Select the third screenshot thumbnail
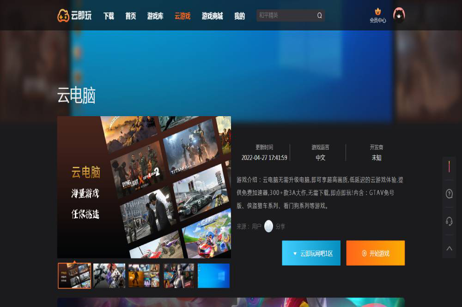The width and height of the screenshot is (462, 307). pyautogui.click(x=144, y=276)
